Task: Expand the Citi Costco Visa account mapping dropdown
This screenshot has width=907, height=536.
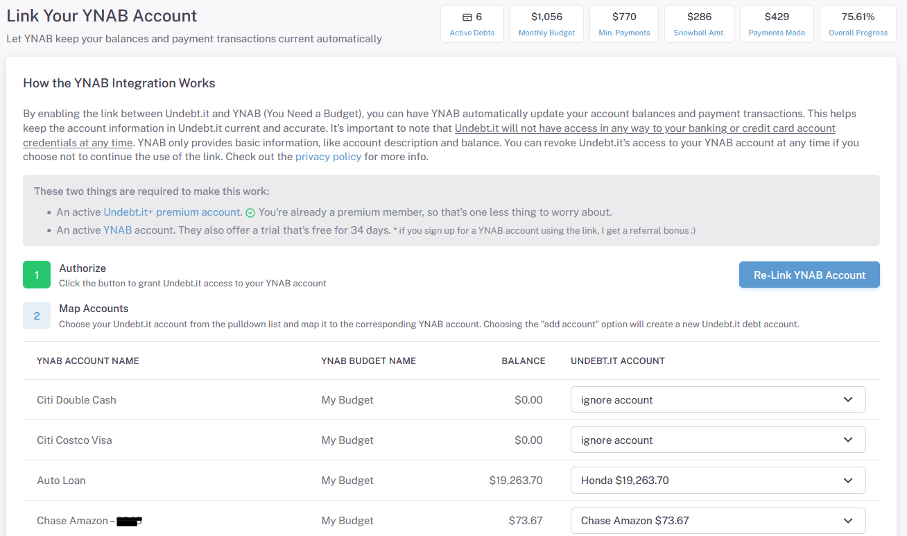Action: (x=718, y=440)
